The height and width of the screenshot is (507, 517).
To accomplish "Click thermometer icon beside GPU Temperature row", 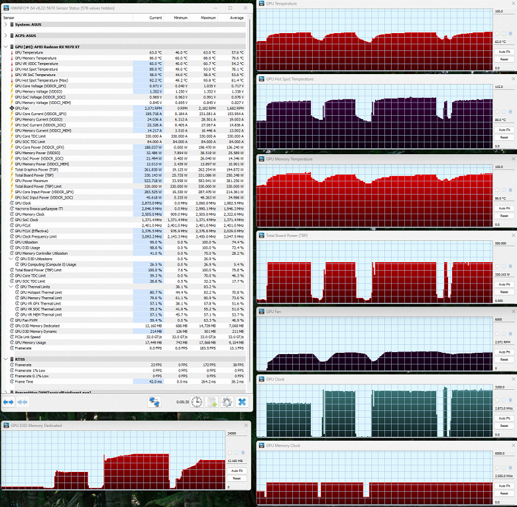I will [x=12, y=52].
